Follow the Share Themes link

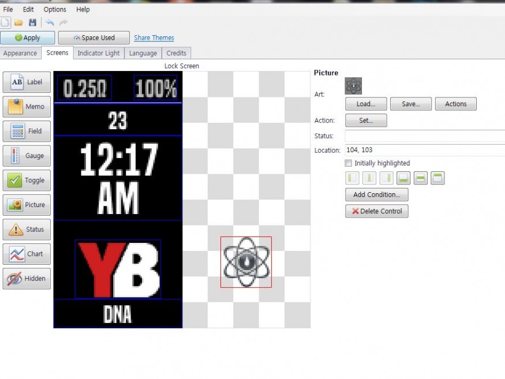(154, 37)
